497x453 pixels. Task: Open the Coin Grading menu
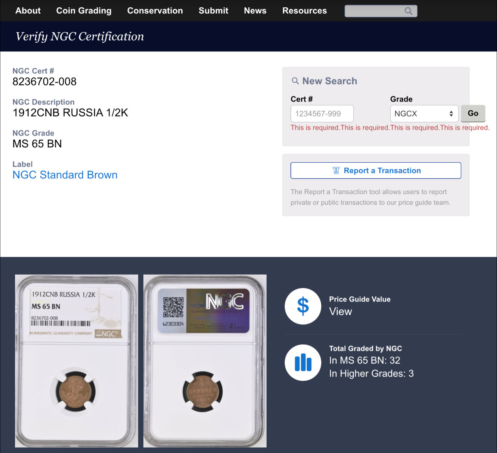tap(84, 11)
